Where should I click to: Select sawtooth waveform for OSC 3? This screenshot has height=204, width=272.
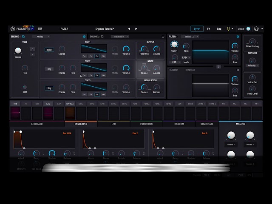(97, 94)
